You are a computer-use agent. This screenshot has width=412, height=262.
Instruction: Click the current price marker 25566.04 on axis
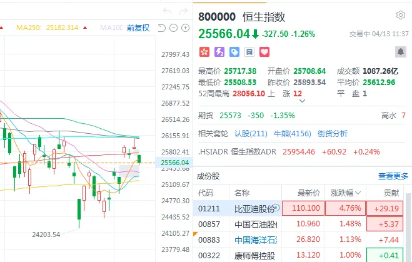[x=174, y=163]
